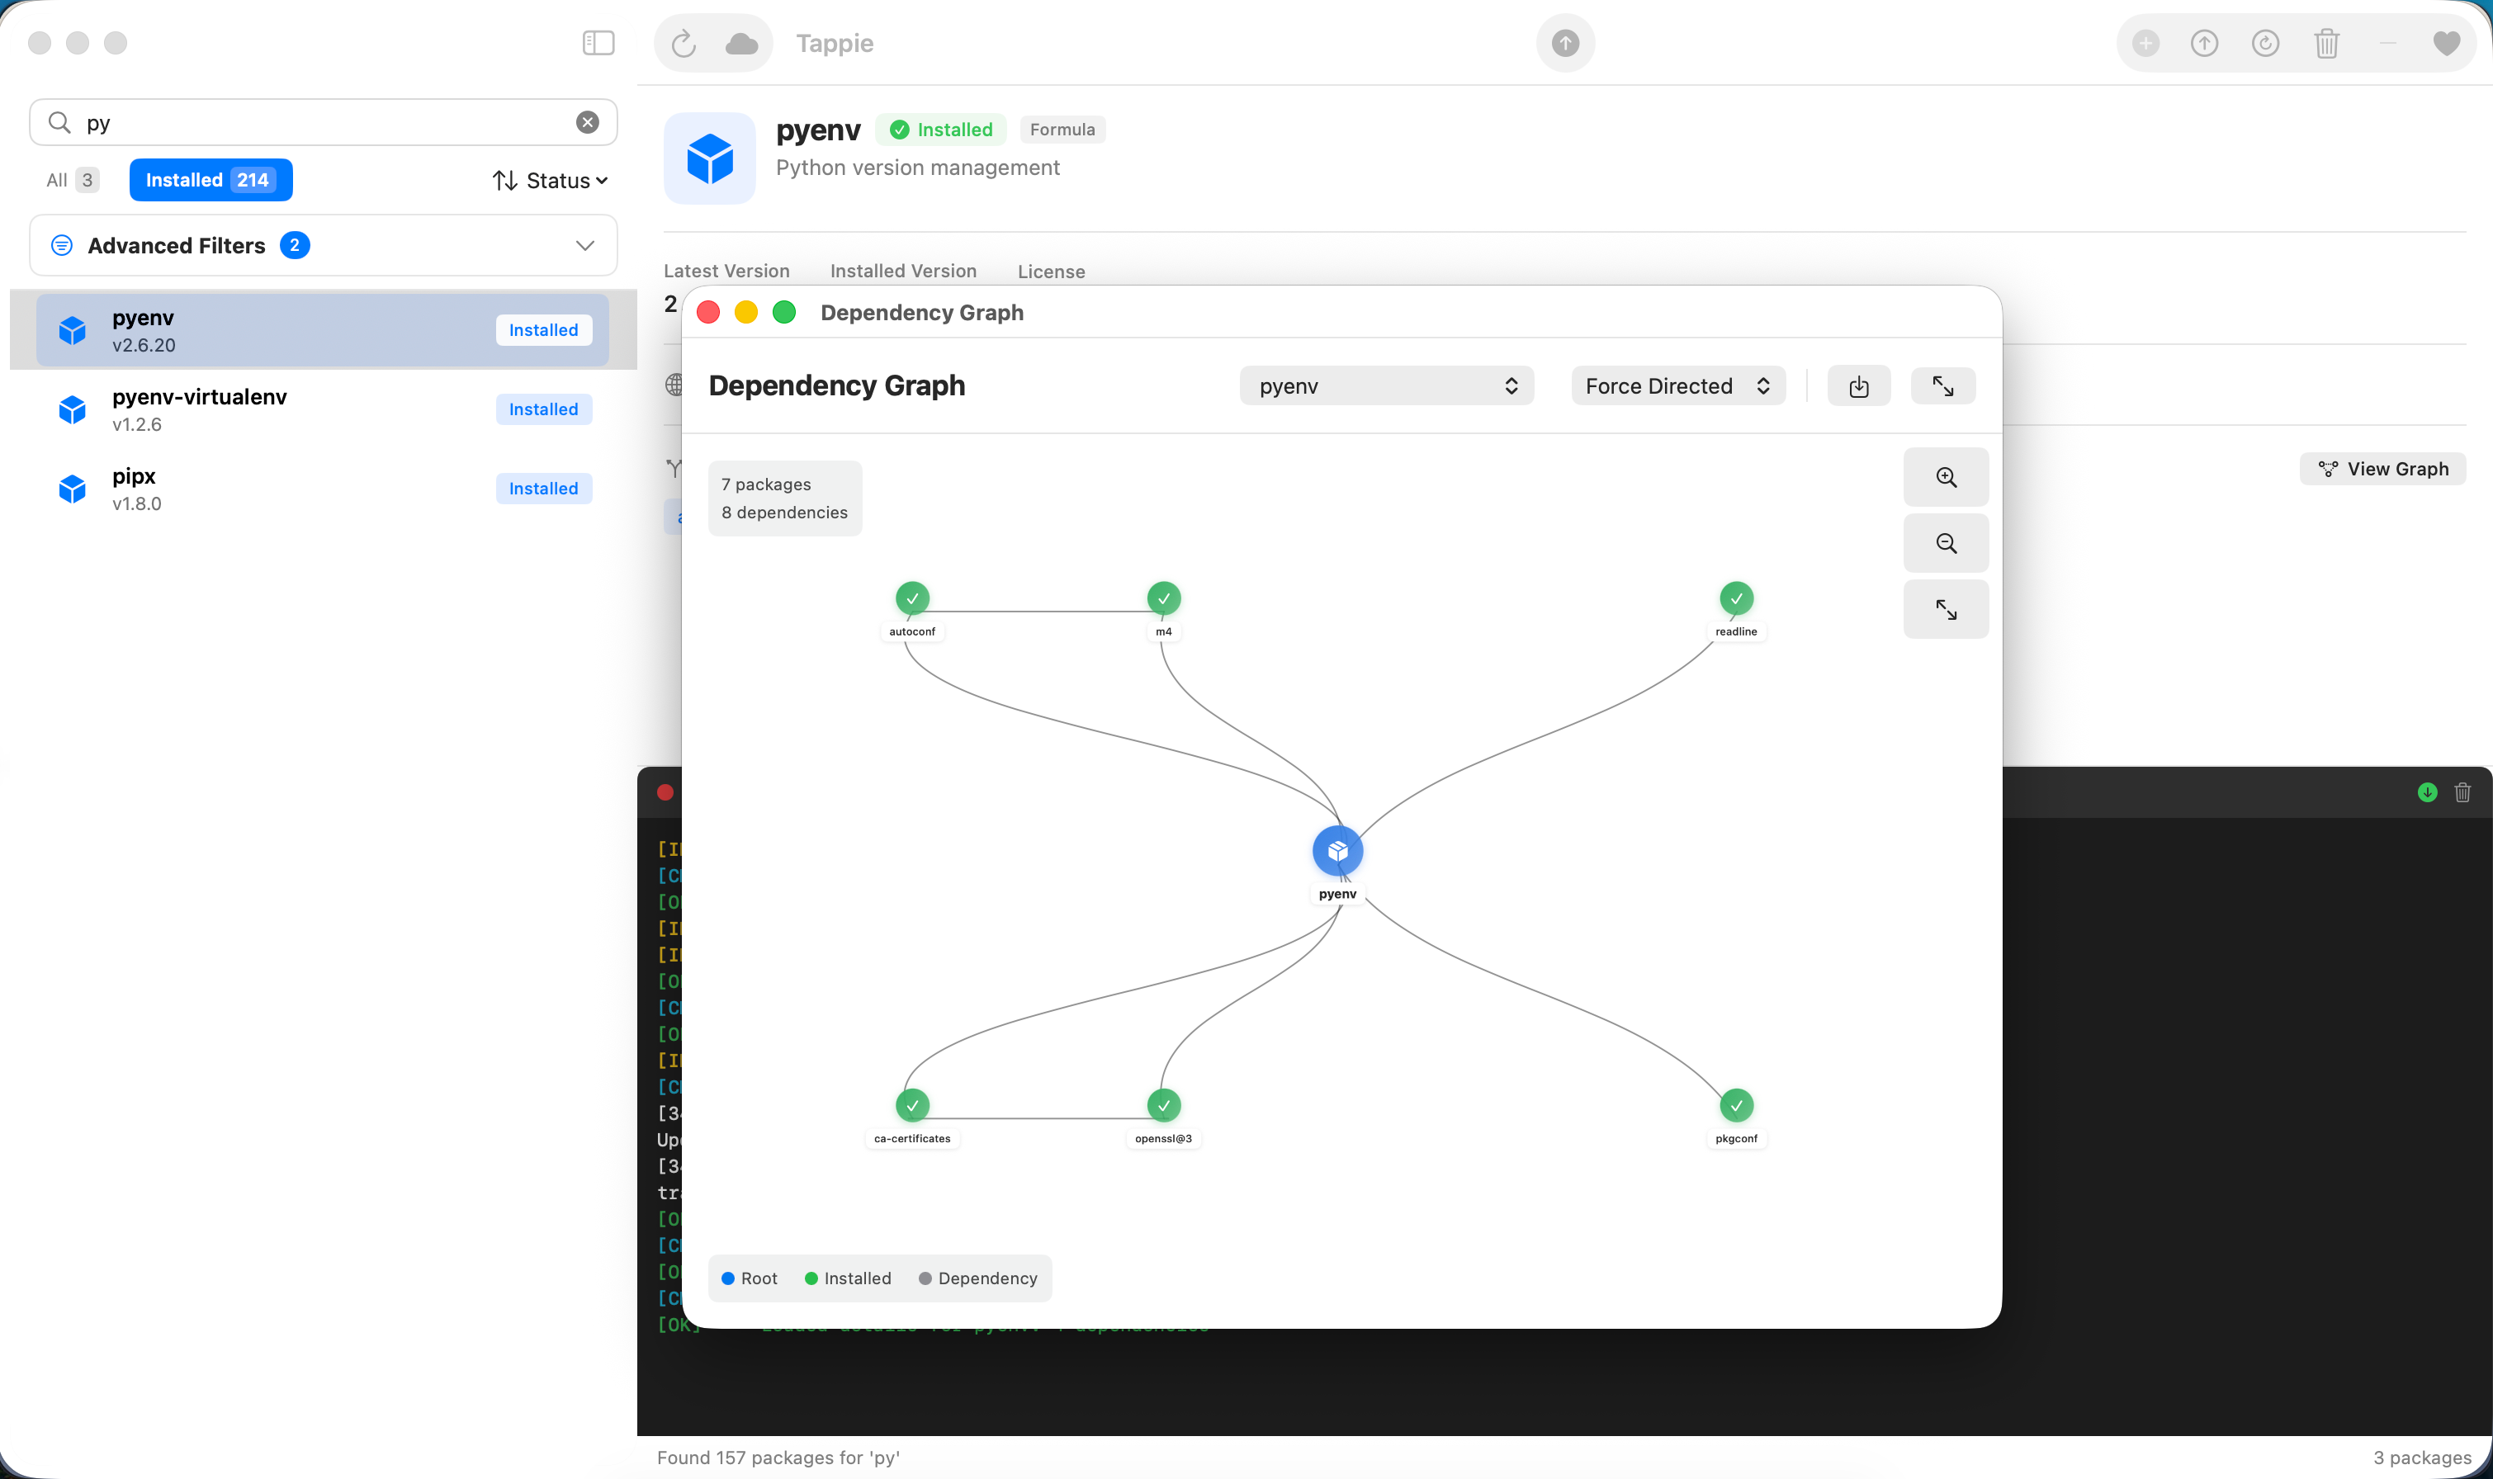Select pyenv-virtualenv in the package list
Screen dimensions: 2493x1479
coord(299,409)
